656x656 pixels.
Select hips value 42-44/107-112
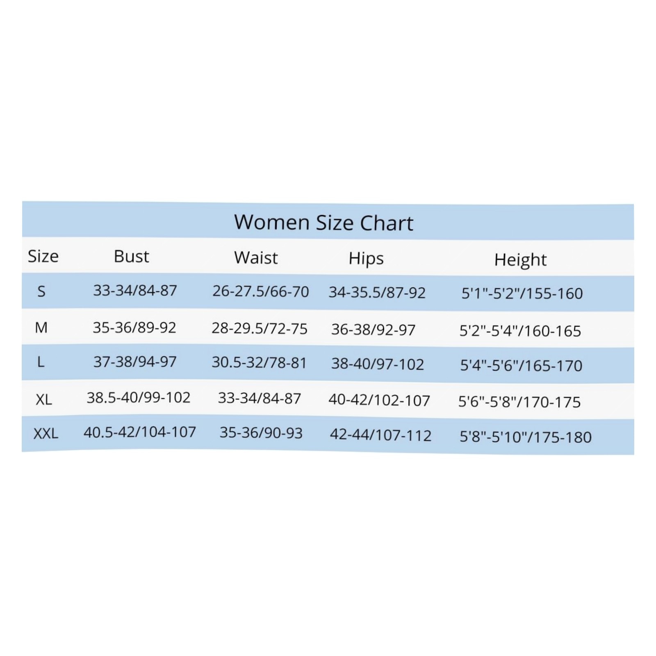[x=380, y=435]
